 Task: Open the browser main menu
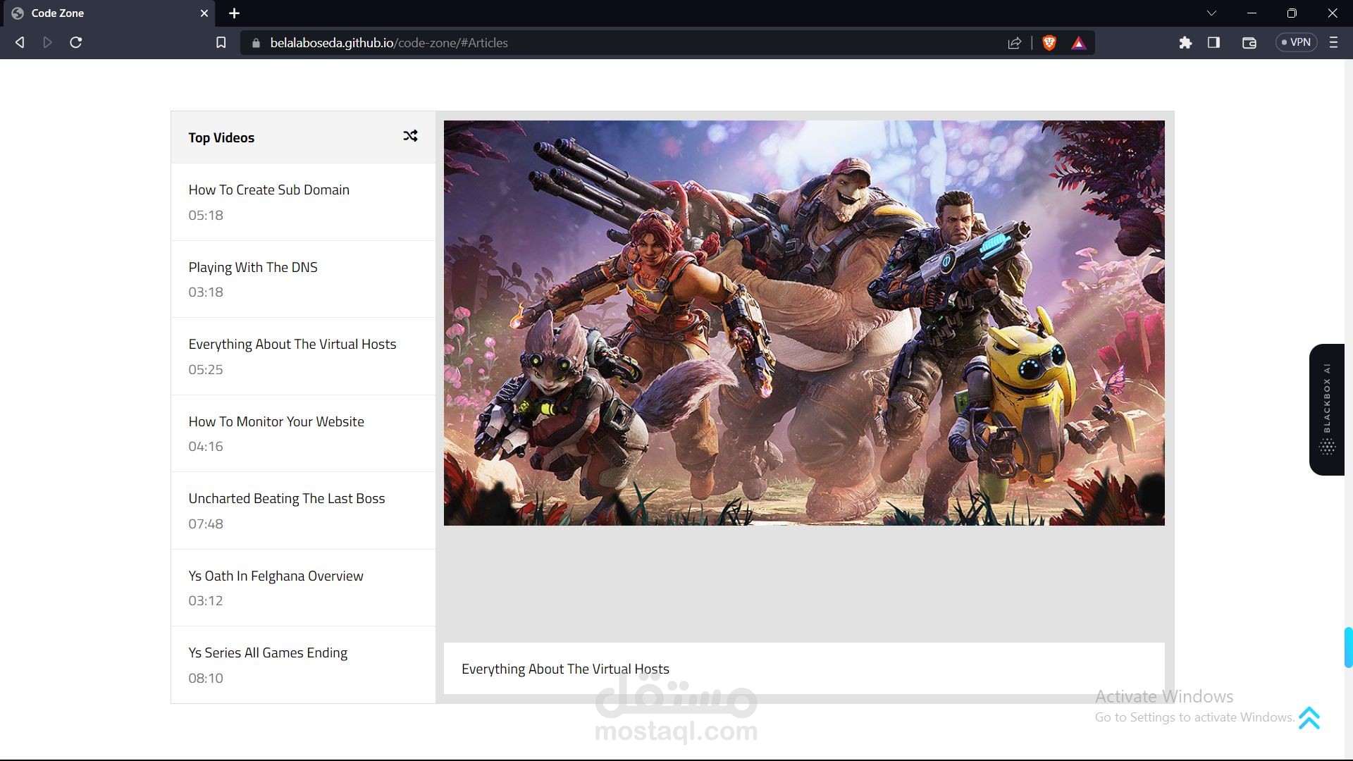(x=1333, y=43)
